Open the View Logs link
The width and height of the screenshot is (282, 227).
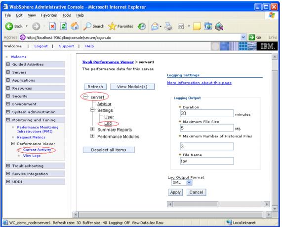[x=32, y=156]
